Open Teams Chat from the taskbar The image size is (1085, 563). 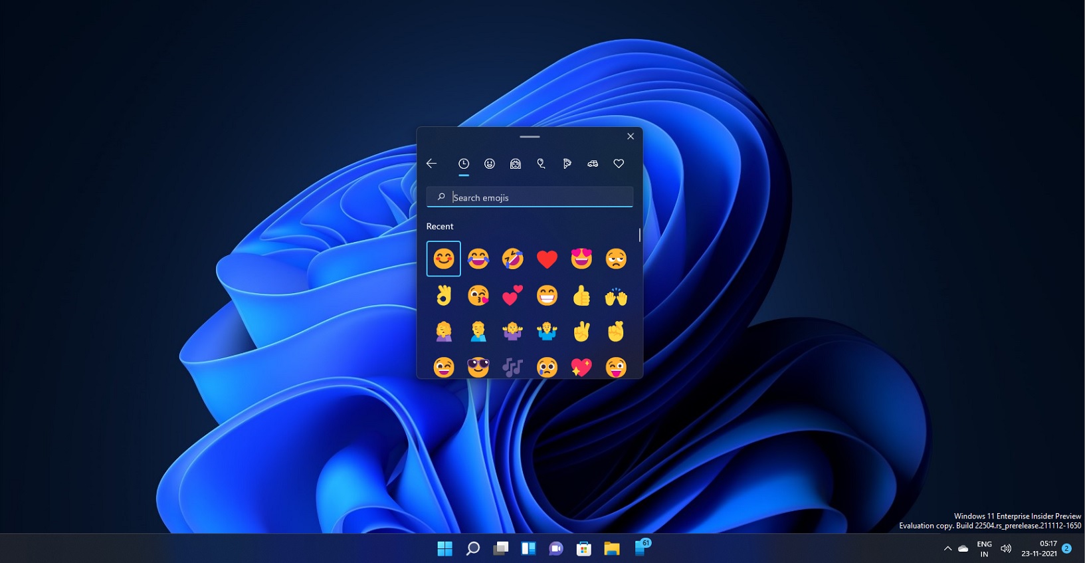click(x=556, y=548)
